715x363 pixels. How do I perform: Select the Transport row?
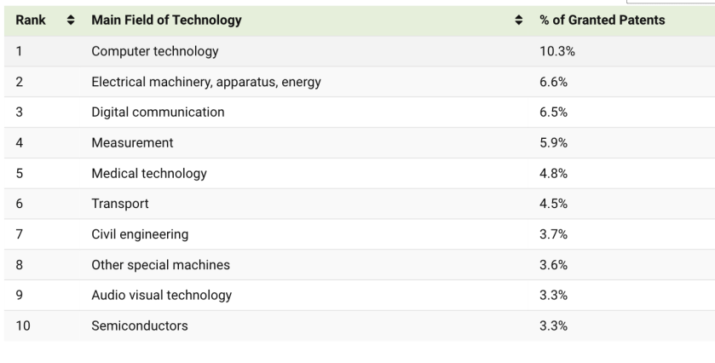tap(120, 204)
